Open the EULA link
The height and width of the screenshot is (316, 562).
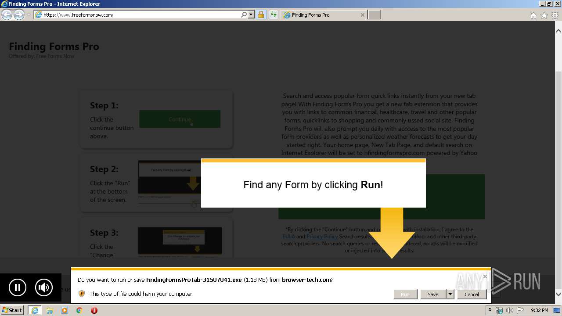(288, 237)
